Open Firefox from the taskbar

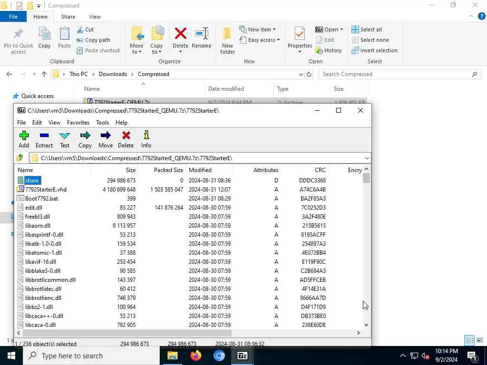[195, 355]
